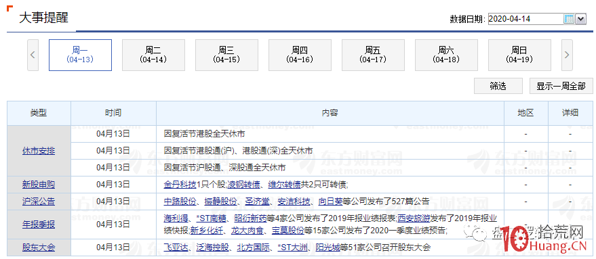Open the 西安旅游 link
Screen dimensions: 596x259
(414, 218)
